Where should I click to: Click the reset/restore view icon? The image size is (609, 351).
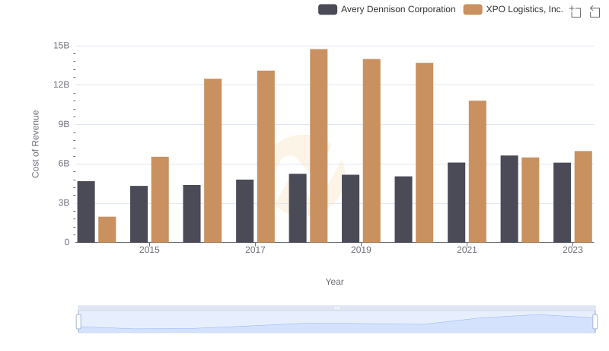tap(595, 11)
